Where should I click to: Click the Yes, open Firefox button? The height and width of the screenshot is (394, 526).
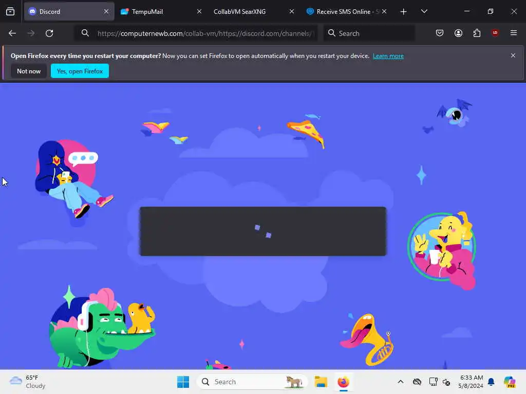(80, 71)
